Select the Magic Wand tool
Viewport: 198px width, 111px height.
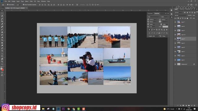2,19
